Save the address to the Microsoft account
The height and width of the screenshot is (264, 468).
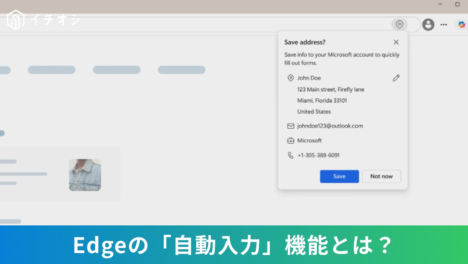[x=339, y=176]
